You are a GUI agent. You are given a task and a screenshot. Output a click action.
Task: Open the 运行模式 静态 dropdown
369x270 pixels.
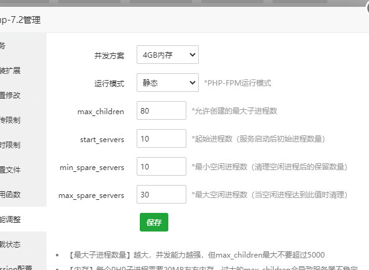(168, 83)
